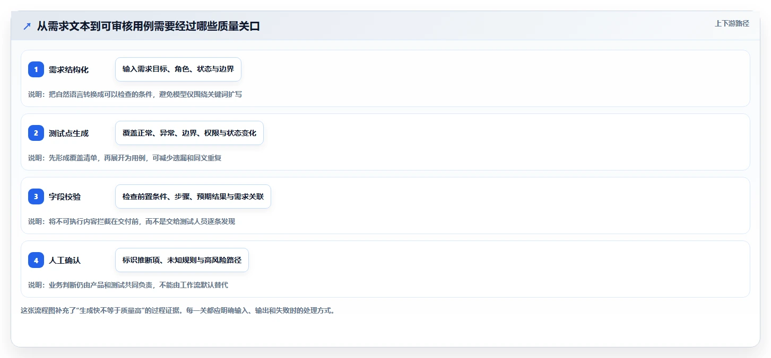Select the 覆盖正常、异常、边界、权限与状态变化 chip

[x=189, y=133]
